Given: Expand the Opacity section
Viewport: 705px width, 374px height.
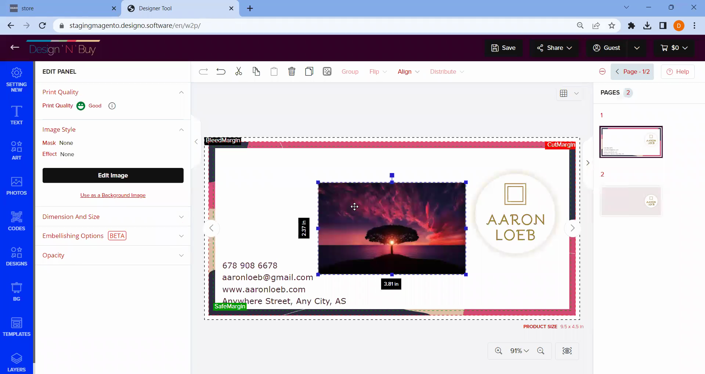Looking at the screenshot, I should (x=113, y=255).
